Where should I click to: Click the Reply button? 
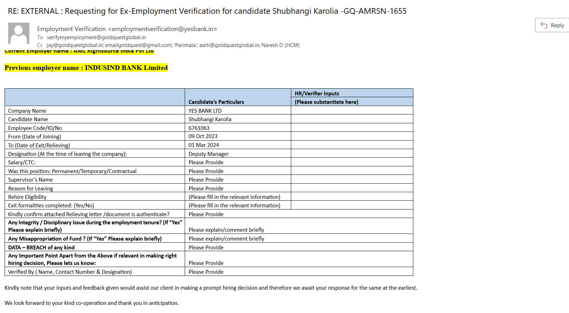[x=552, y=25]
